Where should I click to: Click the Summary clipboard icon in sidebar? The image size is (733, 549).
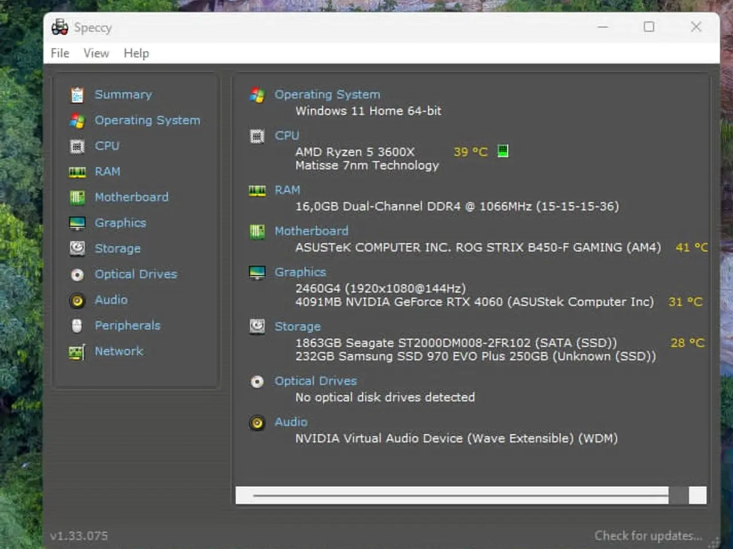click(x=77, y=95)
